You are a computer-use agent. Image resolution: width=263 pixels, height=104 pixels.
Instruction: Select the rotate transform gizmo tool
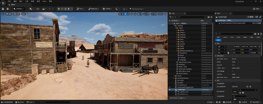[x=125, y=14]
